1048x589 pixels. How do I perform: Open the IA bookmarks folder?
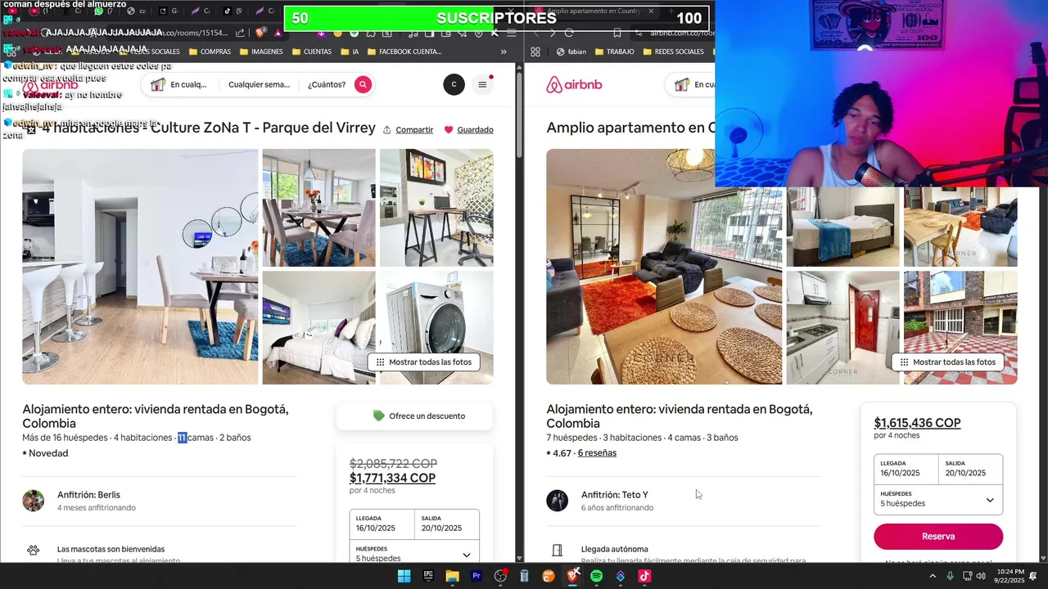tap(349, 52)
